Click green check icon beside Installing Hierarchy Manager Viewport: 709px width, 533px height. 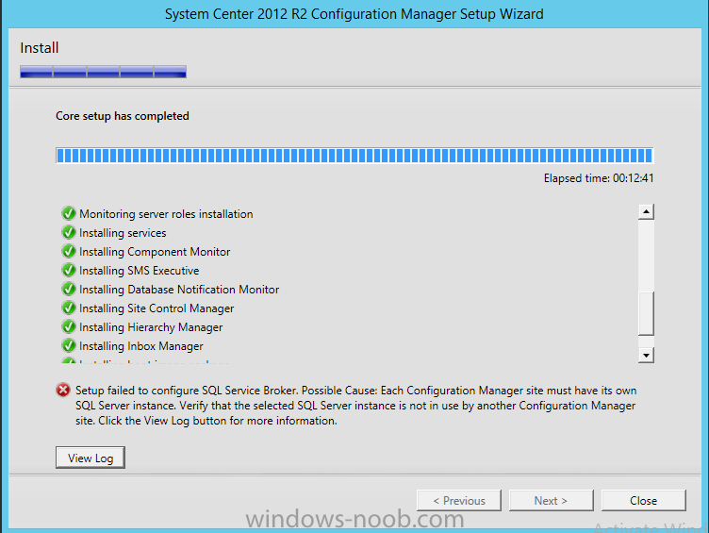click(x=68, y=327)
